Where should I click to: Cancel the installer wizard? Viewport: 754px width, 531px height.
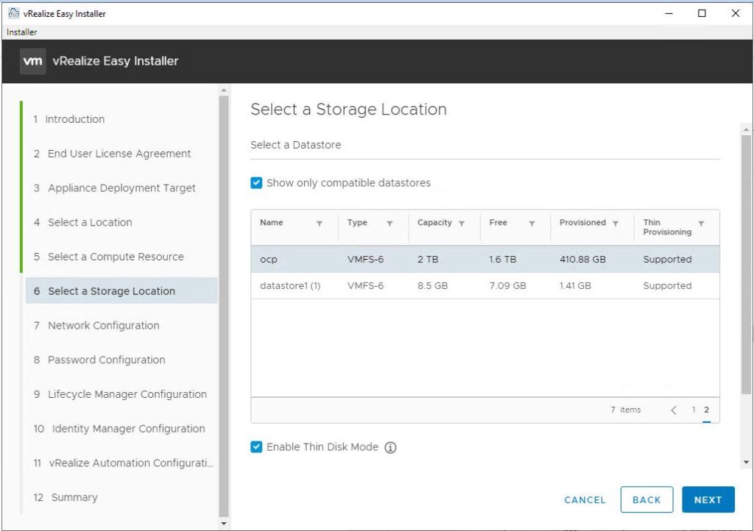pyautogui.click(x=585, y=500)
